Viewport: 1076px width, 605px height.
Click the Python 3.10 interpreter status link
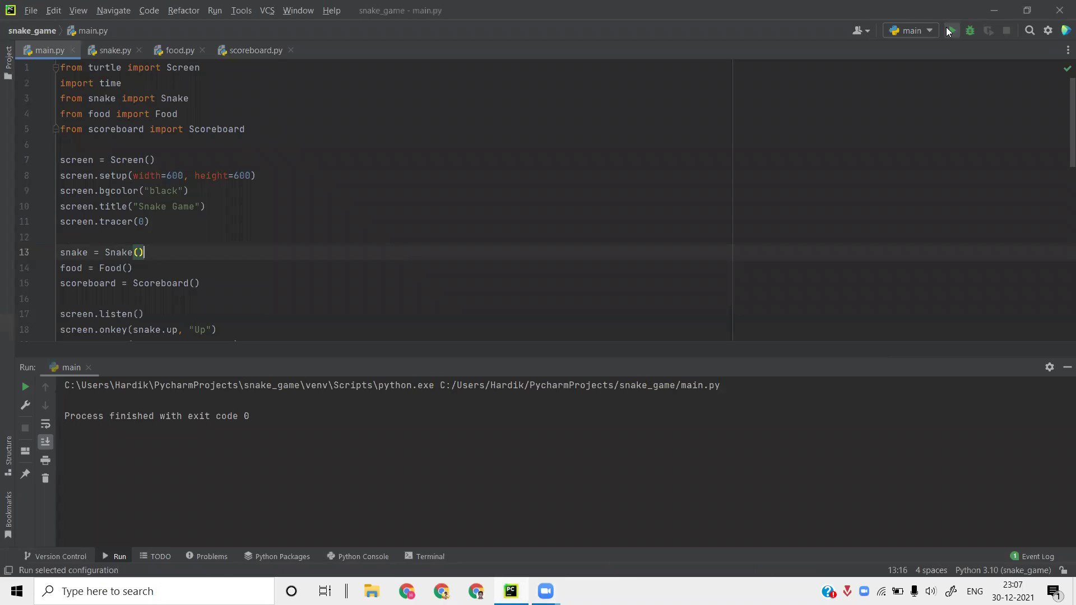pos(1003,570)
